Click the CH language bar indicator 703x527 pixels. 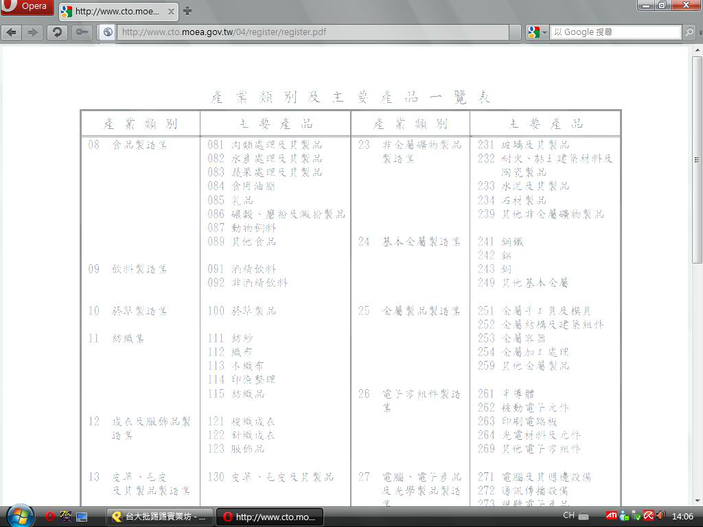[568, 515]
